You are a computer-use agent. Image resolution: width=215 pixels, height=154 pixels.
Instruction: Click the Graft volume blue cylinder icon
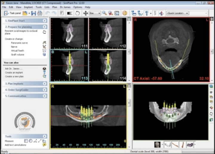[x=44, y=55]
